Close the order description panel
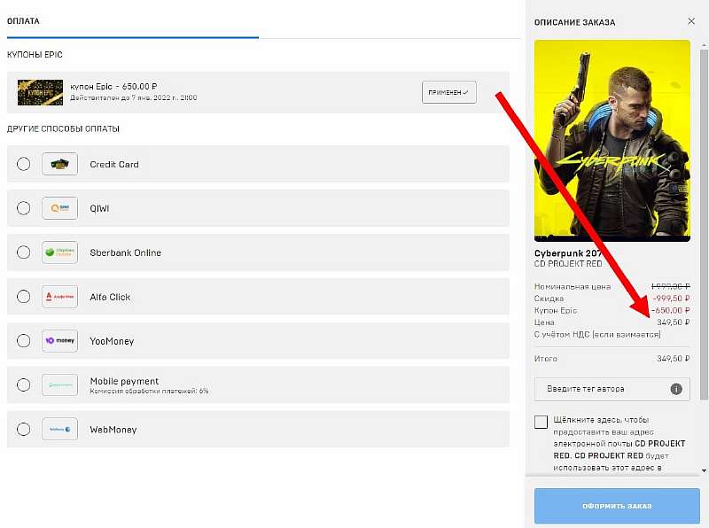The height and width of the screenshot is (528, 709). click(x=691, y=21)
